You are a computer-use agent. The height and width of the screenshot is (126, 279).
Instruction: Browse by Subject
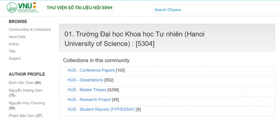(15, 59)
